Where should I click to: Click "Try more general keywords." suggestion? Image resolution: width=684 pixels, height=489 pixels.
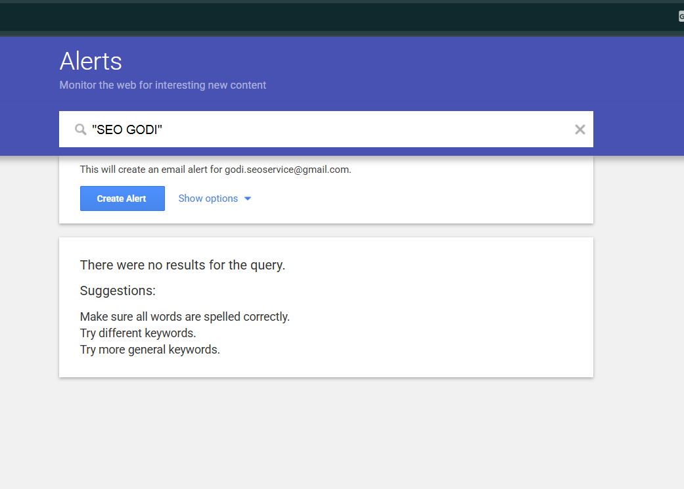[150, 350]
